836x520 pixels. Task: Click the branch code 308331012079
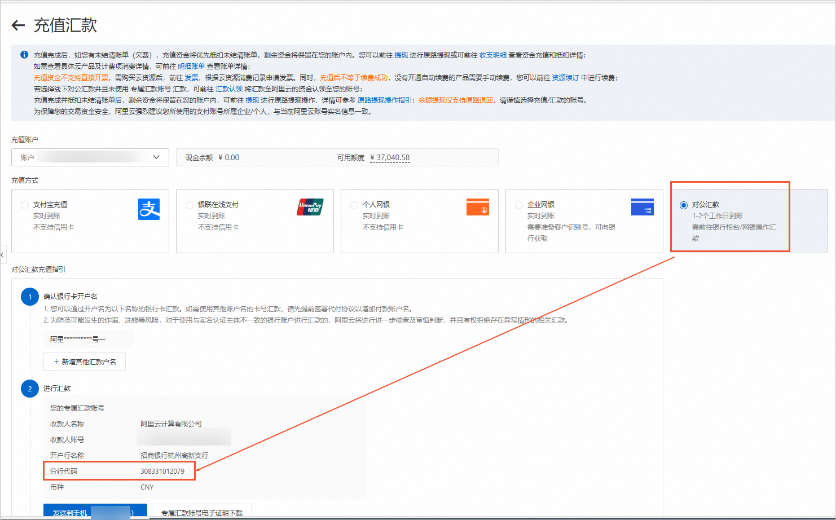pos(162,471)
